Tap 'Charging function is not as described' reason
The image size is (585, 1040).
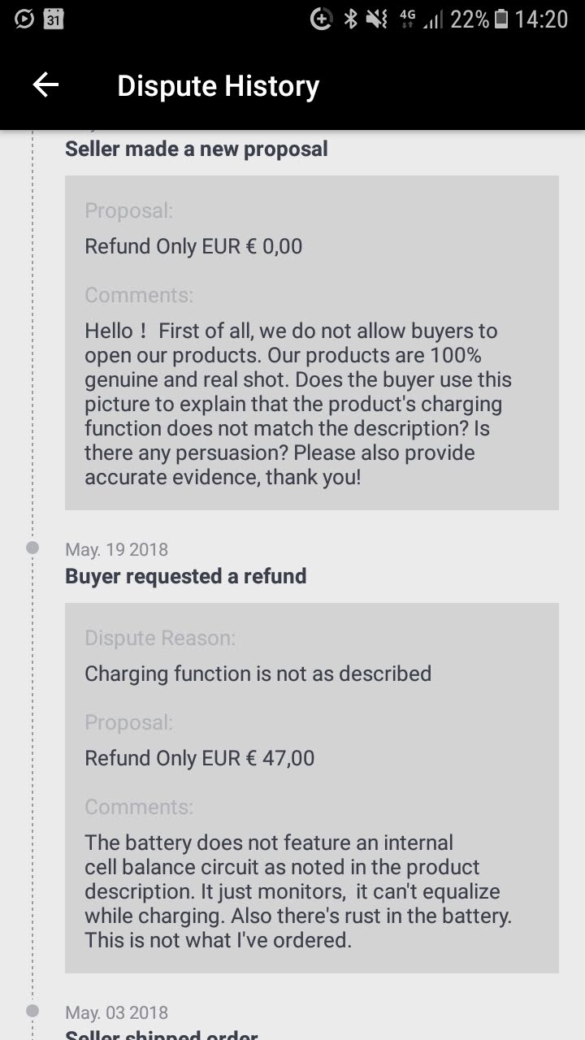click(258, 674)
